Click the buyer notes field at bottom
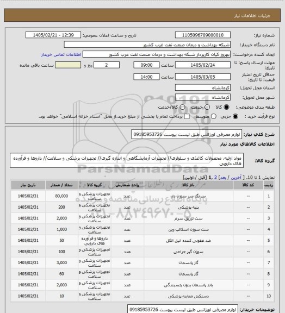 [x=183, y=309]
